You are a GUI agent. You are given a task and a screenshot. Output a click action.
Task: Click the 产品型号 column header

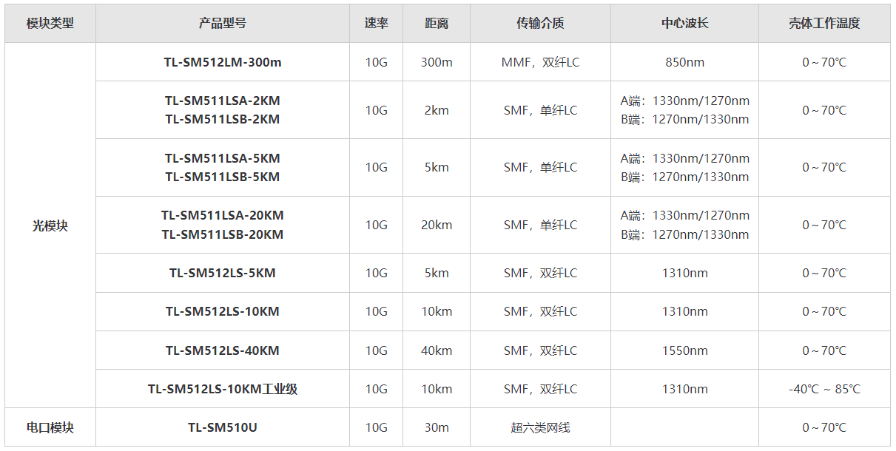click(x=222, y=23)
